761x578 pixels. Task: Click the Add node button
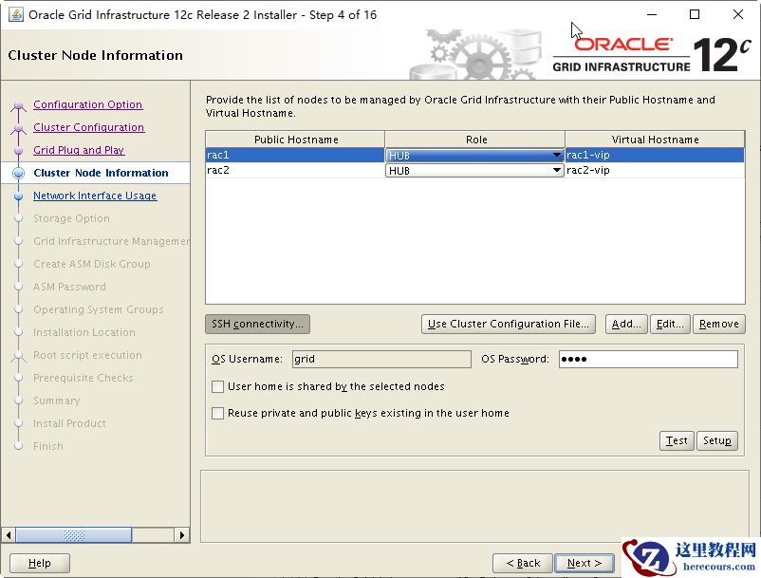point(626,324)
